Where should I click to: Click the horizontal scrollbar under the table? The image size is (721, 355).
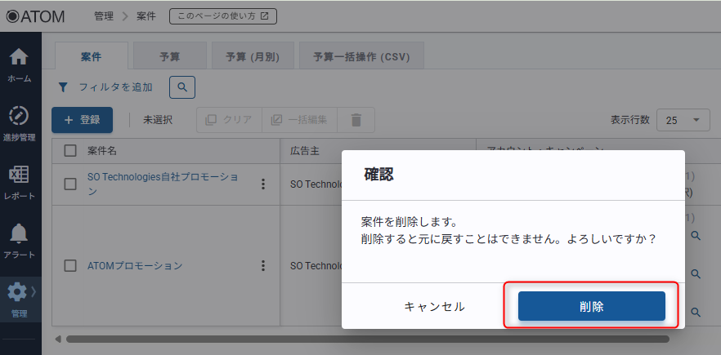(x=368, y=339)
